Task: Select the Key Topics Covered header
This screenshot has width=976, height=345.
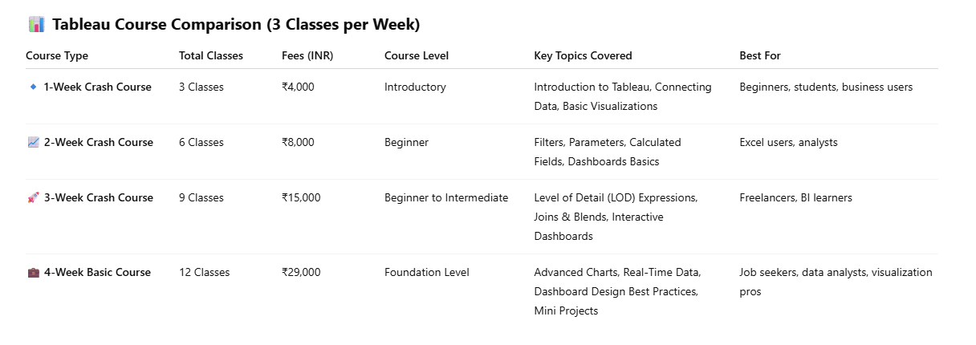Action: (583, 55)
